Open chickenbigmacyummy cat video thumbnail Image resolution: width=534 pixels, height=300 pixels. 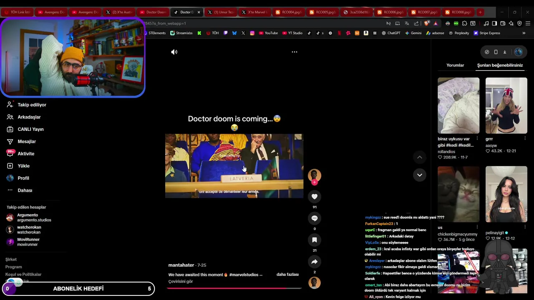(458, 194)
